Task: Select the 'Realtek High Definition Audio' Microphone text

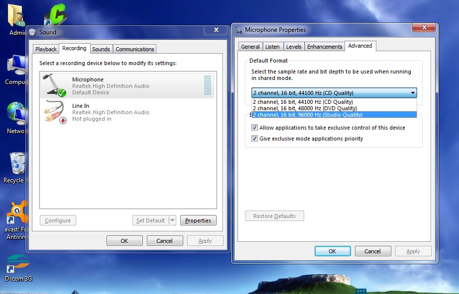Action: coord(111,86)
